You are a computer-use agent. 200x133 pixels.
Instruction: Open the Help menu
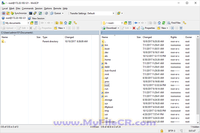65,8
